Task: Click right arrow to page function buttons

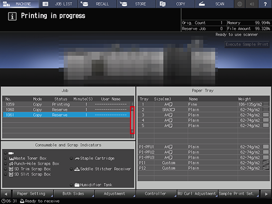Action: pyautogui.click(x=266, y=194)
